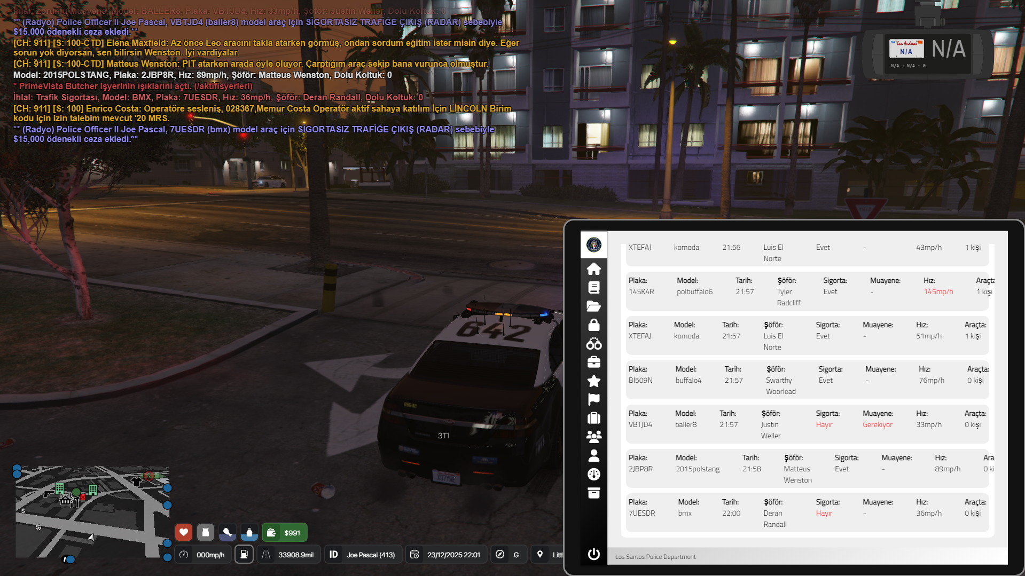Click the Los Santos Police Department footer

655,557
